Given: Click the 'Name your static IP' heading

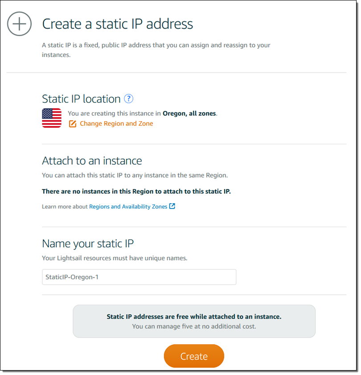Looking at the screenshot, I should (x=88, y=244).
